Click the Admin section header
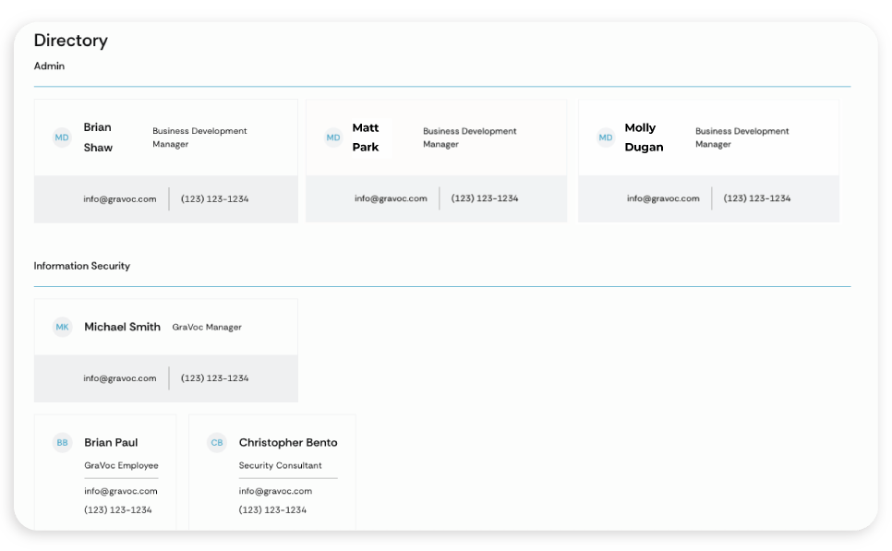 coord(49,66)
